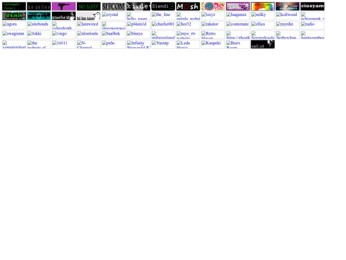Open the myrdin link
Screen dimensions: 346x260
coord(288,26)
